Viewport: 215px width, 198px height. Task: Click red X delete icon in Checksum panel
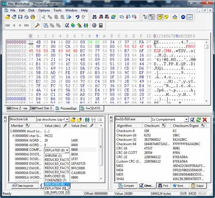205,120
